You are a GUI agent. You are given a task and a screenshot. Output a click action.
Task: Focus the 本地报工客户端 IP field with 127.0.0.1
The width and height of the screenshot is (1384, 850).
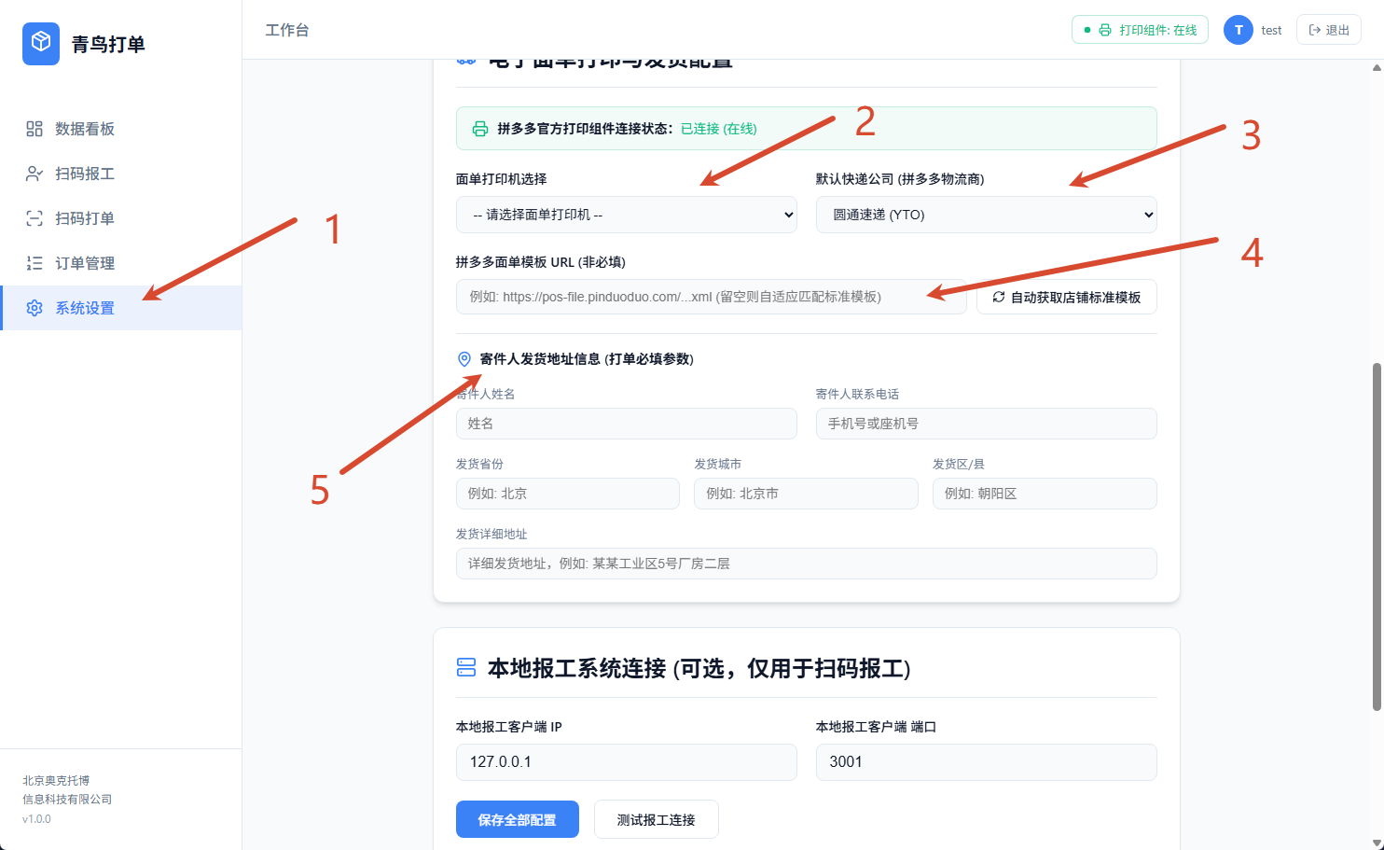click(627, 762)
